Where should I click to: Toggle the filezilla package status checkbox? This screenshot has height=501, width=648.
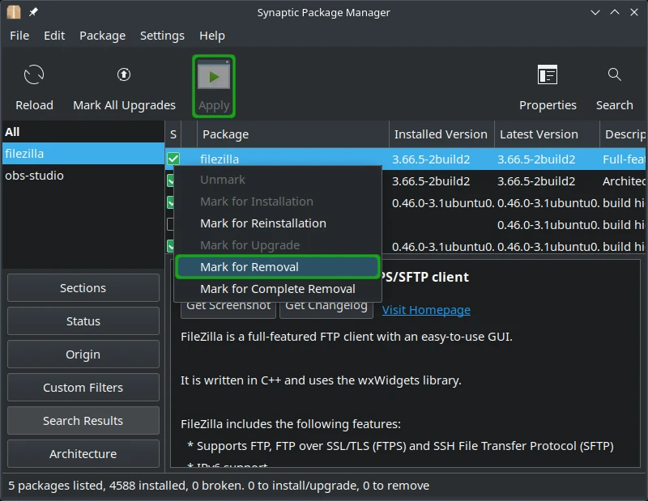(173, 159)
